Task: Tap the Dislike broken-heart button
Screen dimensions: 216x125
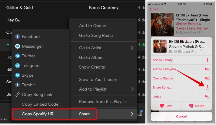Action: [x=197, y=106]
